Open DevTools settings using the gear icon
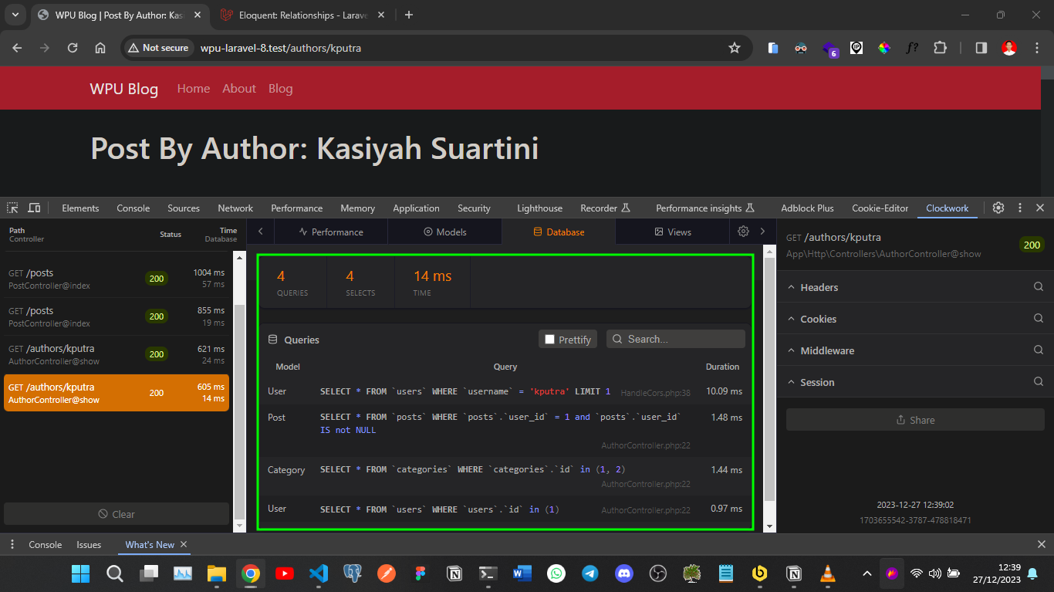1054x592 pixels. [998, 208]
